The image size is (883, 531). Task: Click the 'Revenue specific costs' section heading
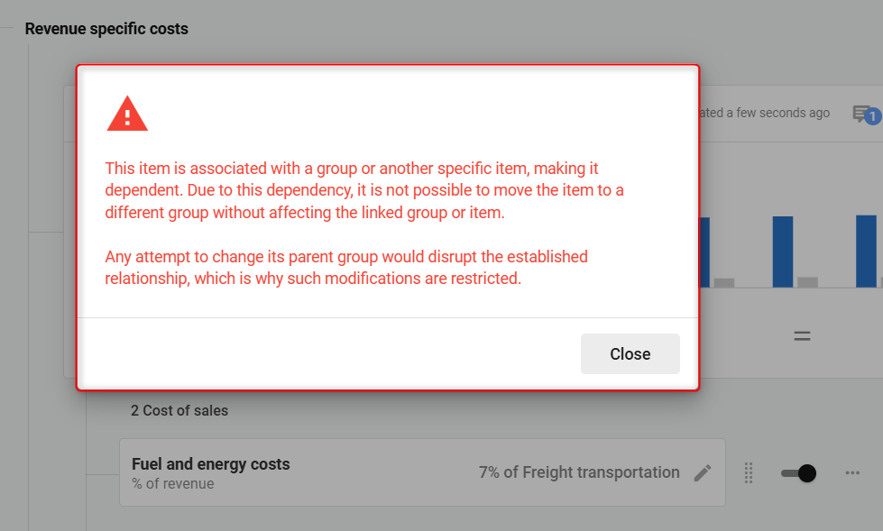click(x=106, y=29)
